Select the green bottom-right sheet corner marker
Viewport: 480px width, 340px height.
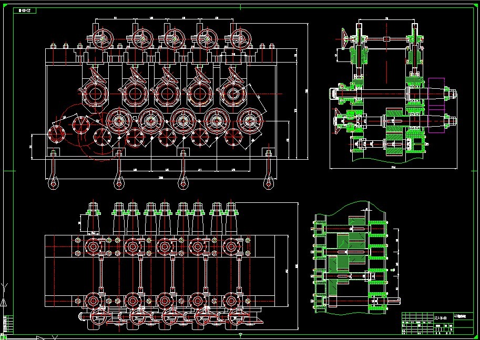[476, 336]
